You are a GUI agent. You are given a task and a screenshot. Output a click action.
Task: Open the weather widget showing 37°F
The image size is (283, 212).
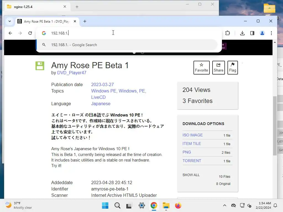point(19,205)
